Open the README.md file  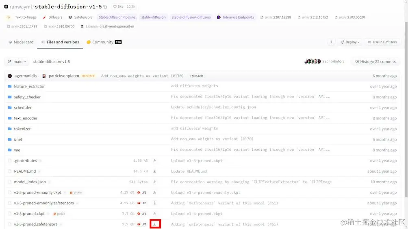(25, 171)
